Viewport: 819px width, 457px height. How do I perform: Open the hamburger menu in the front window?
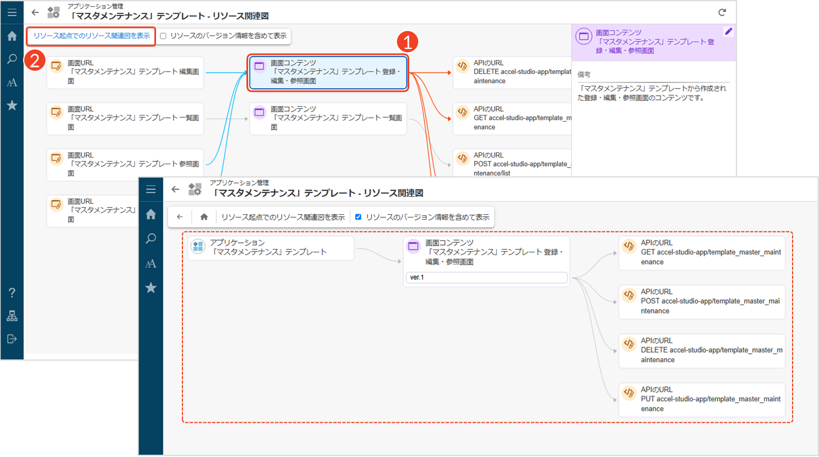(x=151, y=190)
